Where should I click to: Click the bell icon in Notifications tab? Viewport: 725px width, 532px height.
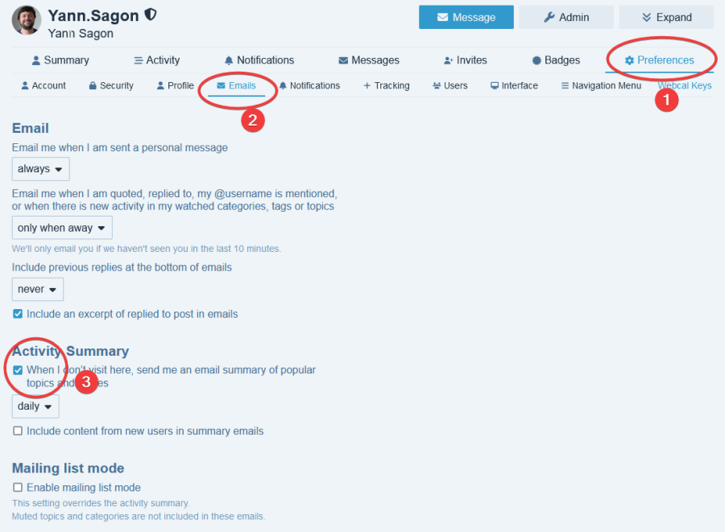tap(229, 60)
